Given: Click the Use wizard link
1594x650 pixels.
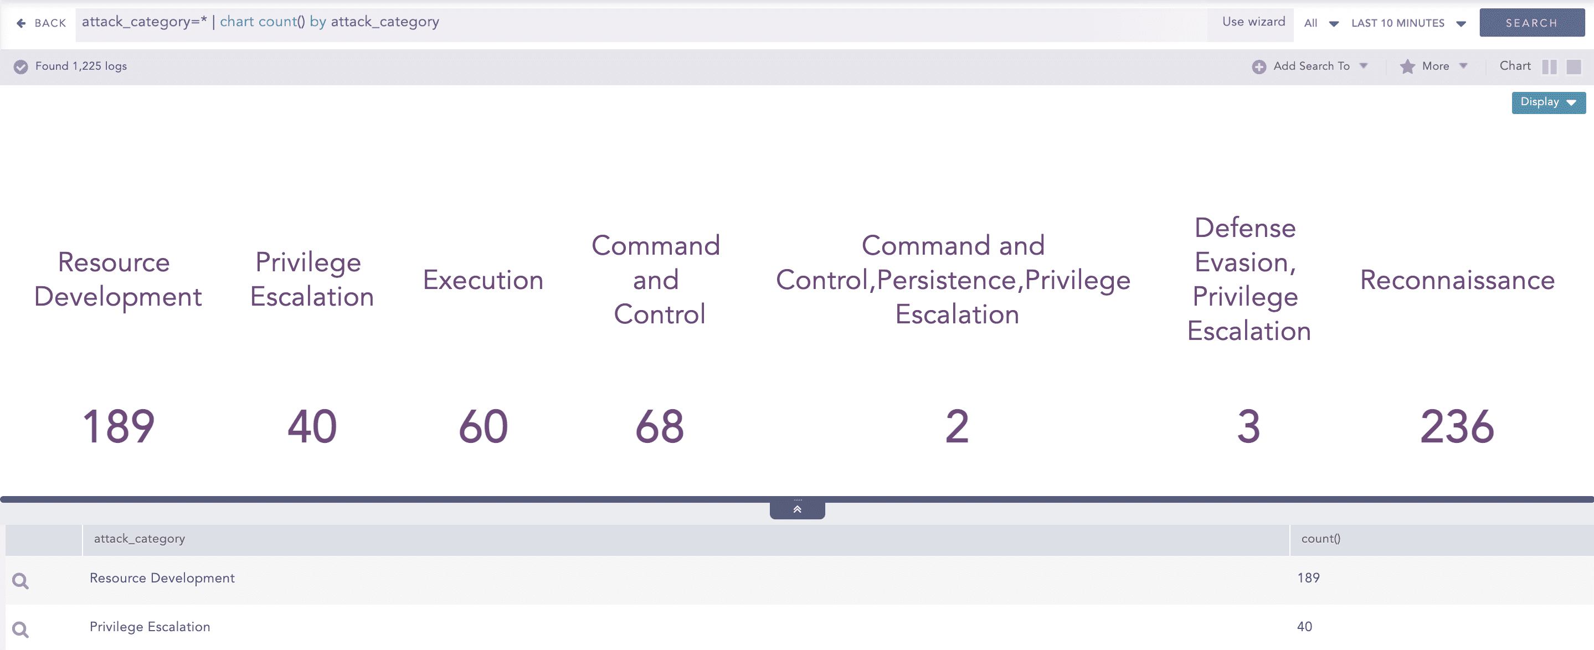Looking at the screenshot, I should coord(1253,22).
